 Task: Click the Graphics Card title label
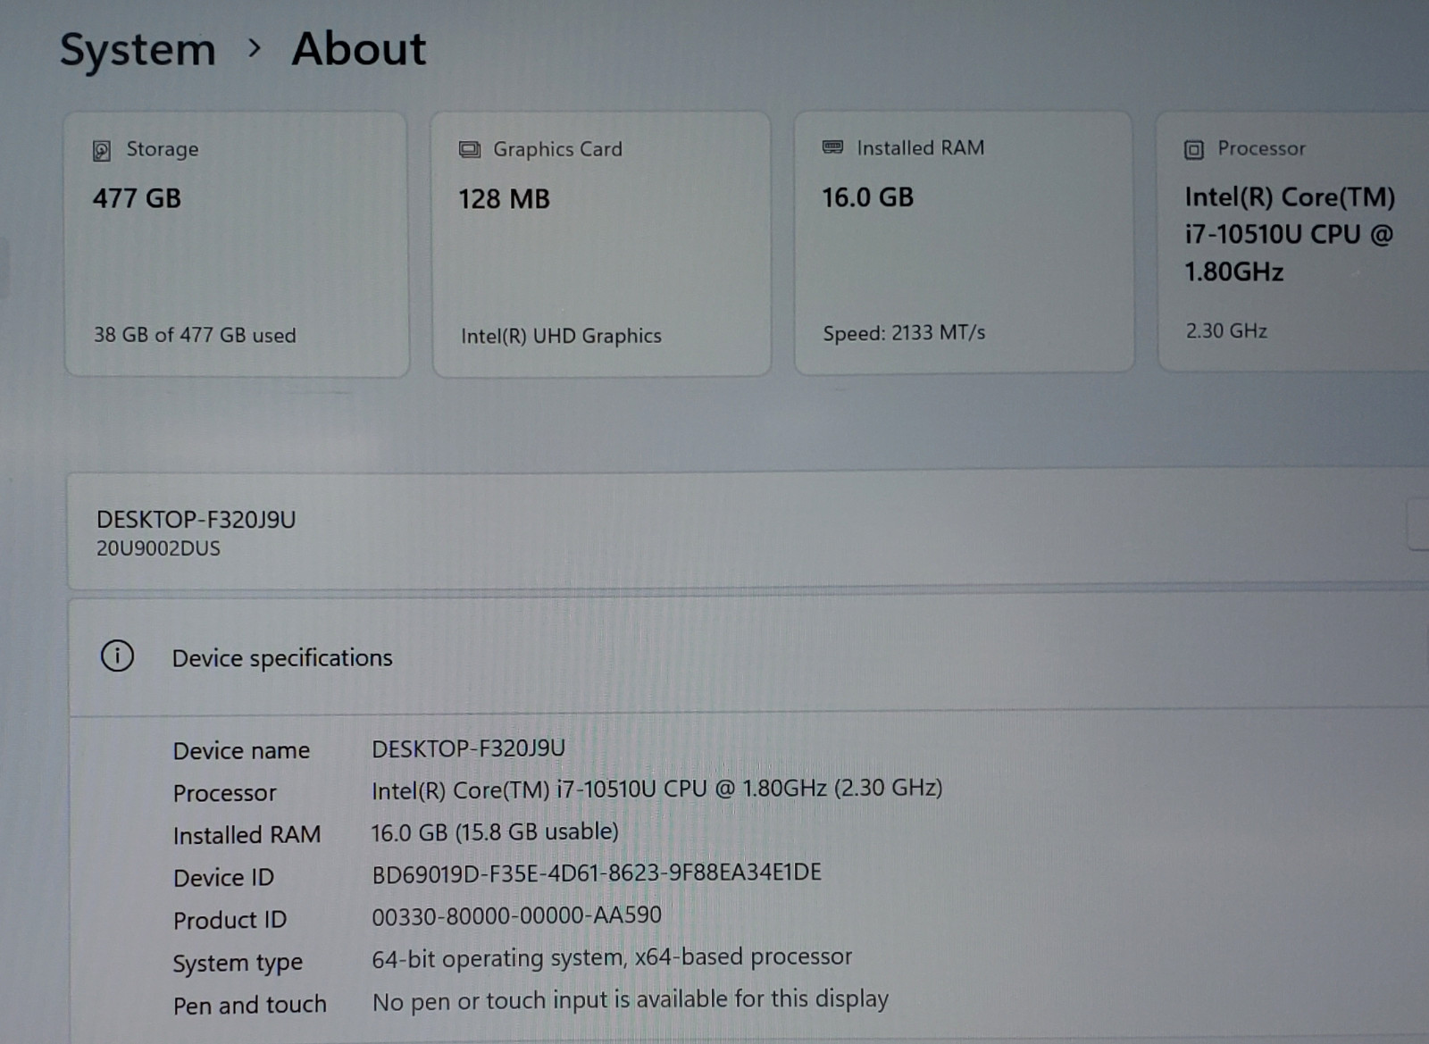tap(557, 149)
